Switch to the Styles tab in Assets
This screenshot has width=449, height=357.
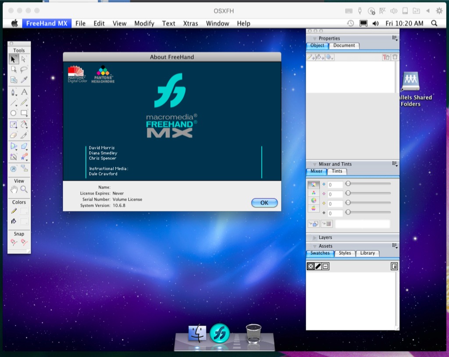(345, 253)
